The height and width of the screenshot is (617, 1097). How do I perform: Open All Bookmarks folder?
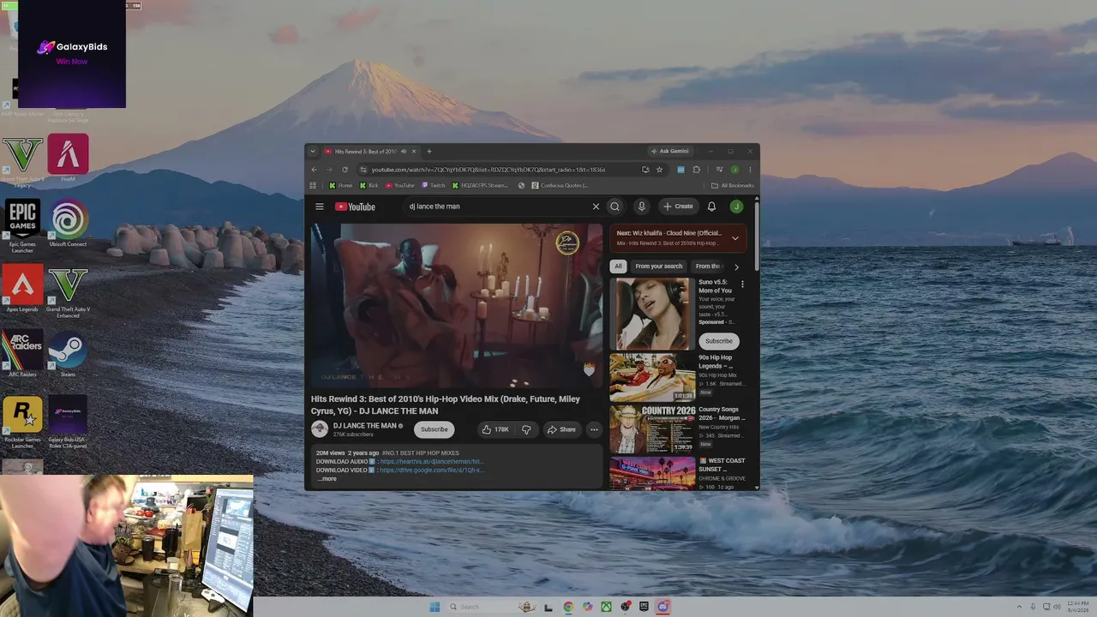[733, 185]
